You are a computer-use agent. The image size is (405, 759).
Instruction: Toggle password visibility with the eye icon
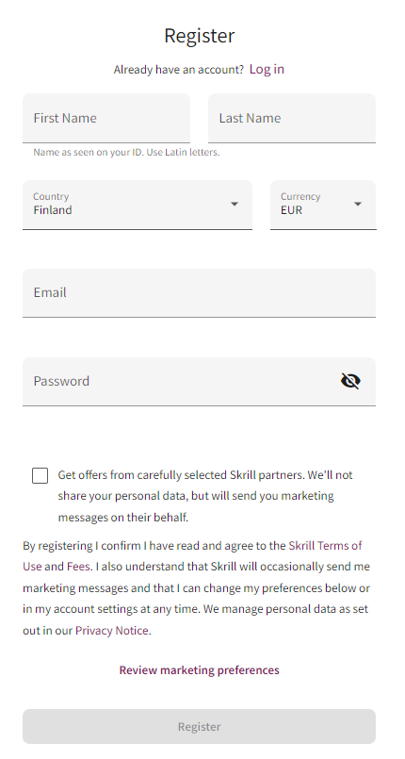click(x=350, y=382)
